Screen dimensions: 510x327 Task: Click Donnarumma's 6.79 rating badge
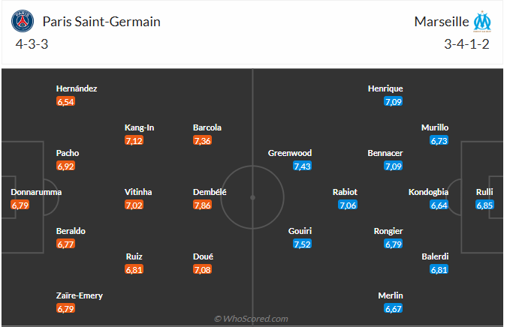coord(21,205)
